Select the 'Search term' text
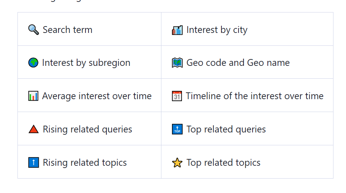This screenshot has height=193, width=346. coord(68,30)
